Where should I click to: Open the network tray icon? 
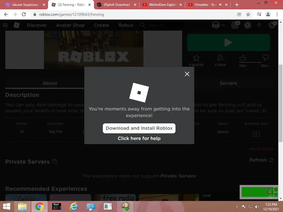click(x=250, y=207)
